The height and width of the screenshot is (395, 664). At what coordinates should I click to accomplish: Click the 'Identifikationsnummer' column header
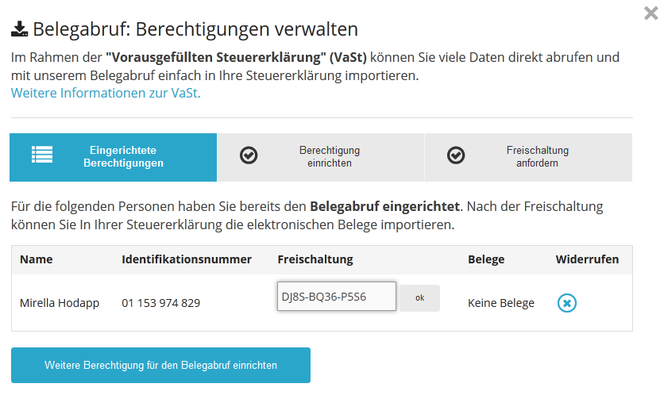(x=187, y=259)
